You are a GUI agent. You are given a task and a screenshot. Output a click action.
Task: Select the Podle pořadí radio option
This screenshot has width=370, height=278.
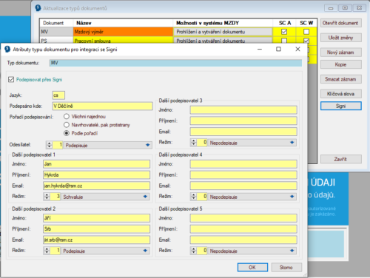(67, 133)
